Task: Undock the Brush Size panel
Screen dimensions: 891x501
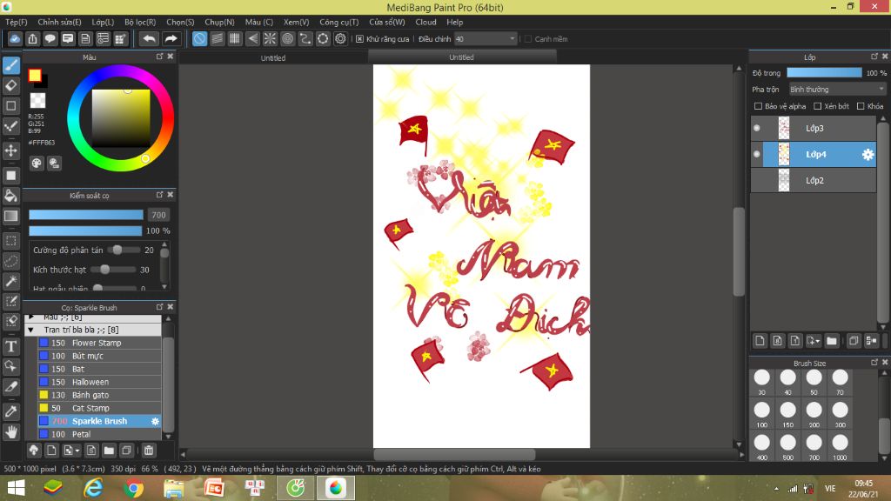Action: coord(874,363)
